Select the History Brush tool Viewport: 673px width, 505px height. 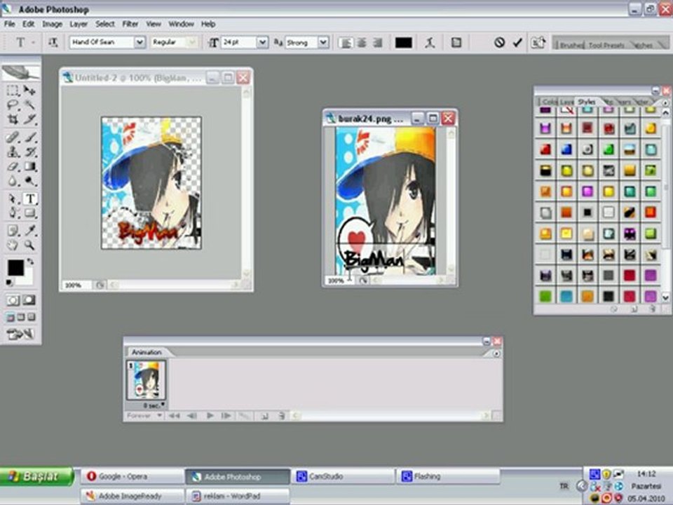click(x=29, y=151)
